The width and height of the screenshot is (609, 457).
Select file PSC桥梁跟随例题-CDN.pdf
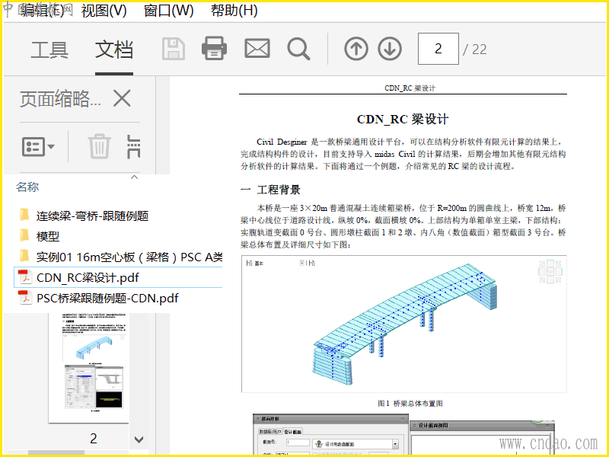tap(107, 298)
